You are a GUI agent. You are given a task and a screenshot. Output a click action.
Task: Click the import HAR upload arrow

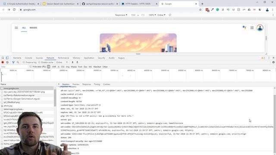(x=72, y=62)
